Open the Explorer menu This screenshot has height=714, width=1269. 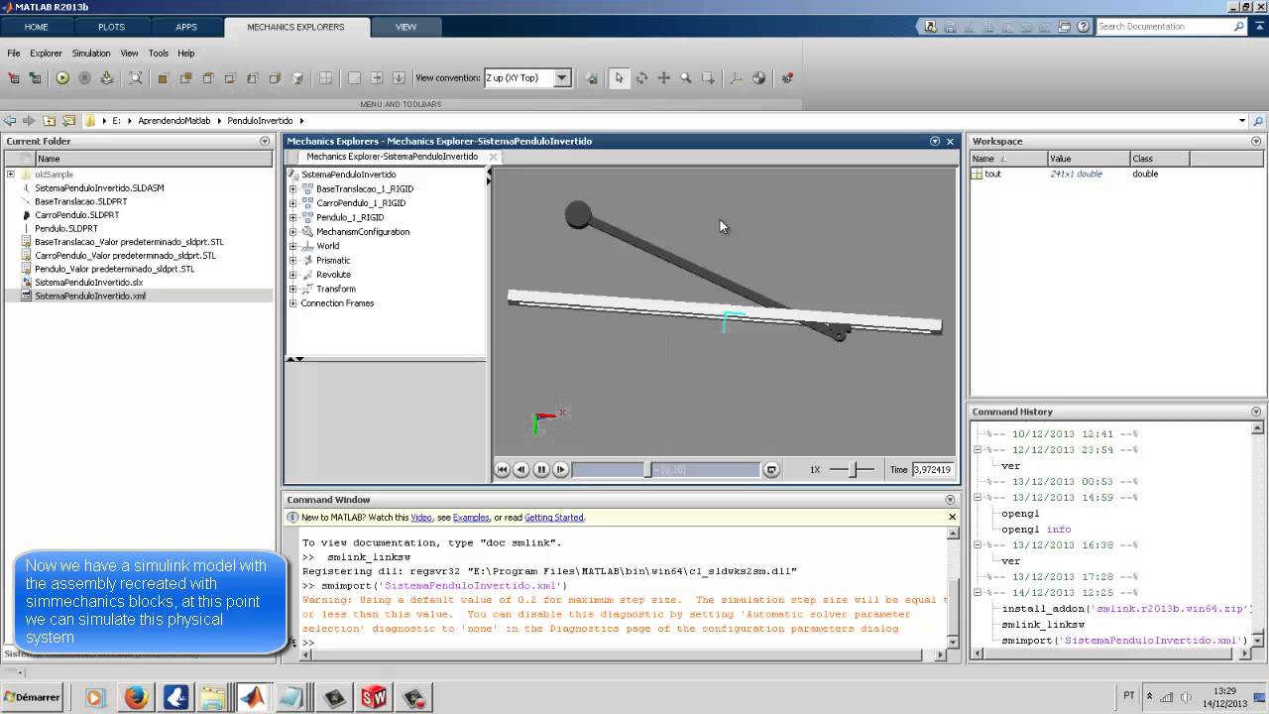pyautogui.click(x=46, y=54)
